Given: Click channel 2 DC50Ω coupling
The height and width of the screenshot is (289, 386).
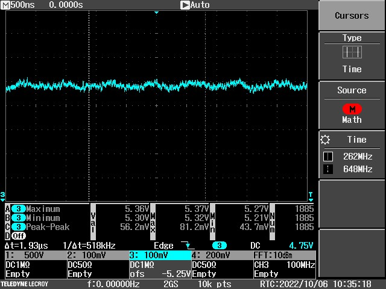Looking at the screenshot, I should click(x=80, y=265).
